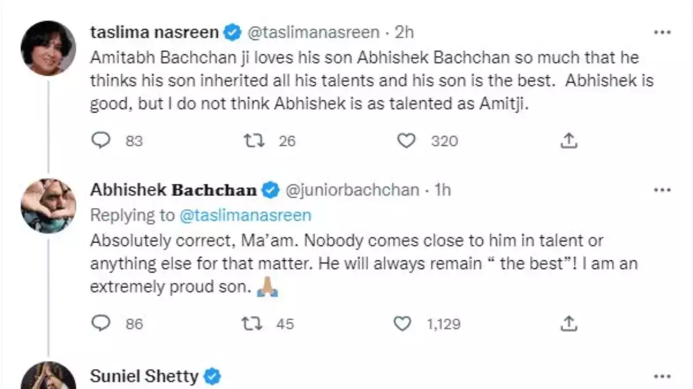Open more options on Abhishek Bachchan's reply
This screenshot has height=389, width=693.
(x=662, y=190)
